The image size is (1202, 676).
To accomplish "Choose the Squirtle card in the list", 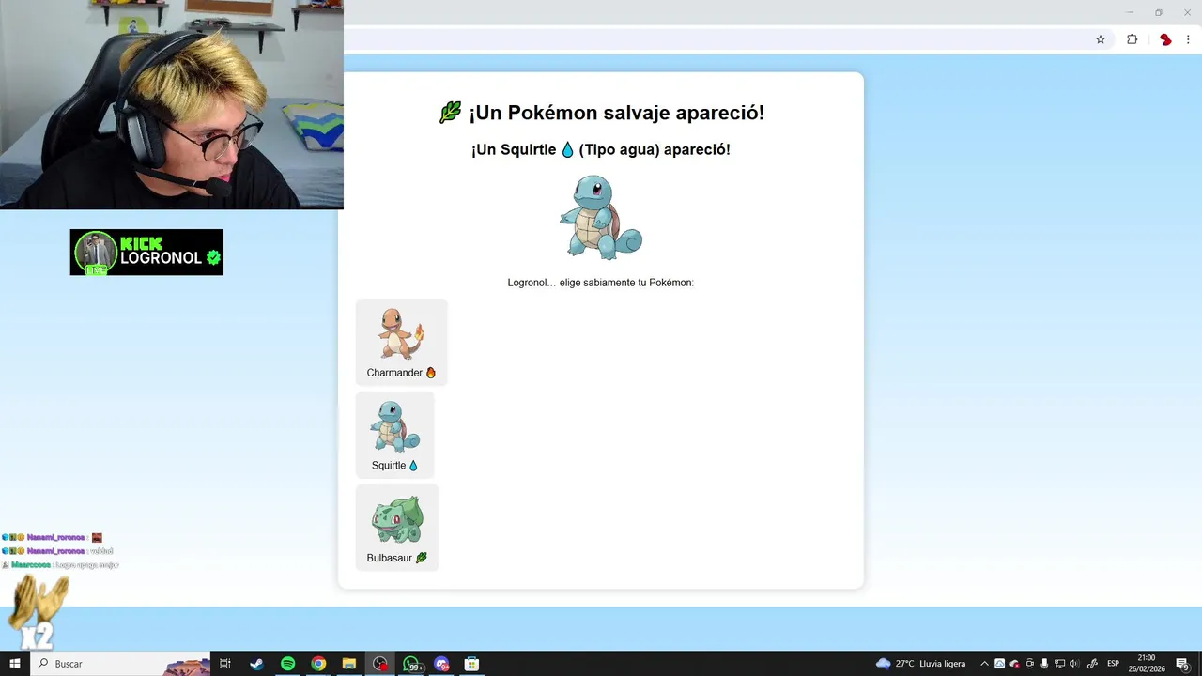I will (x=394, y=435).
